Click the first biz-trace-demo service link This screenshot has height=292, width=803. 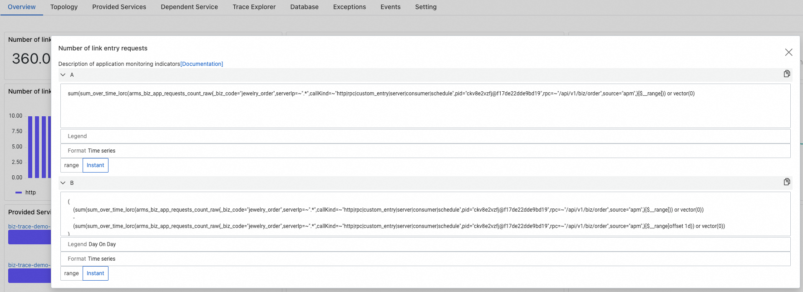[30, 227]
